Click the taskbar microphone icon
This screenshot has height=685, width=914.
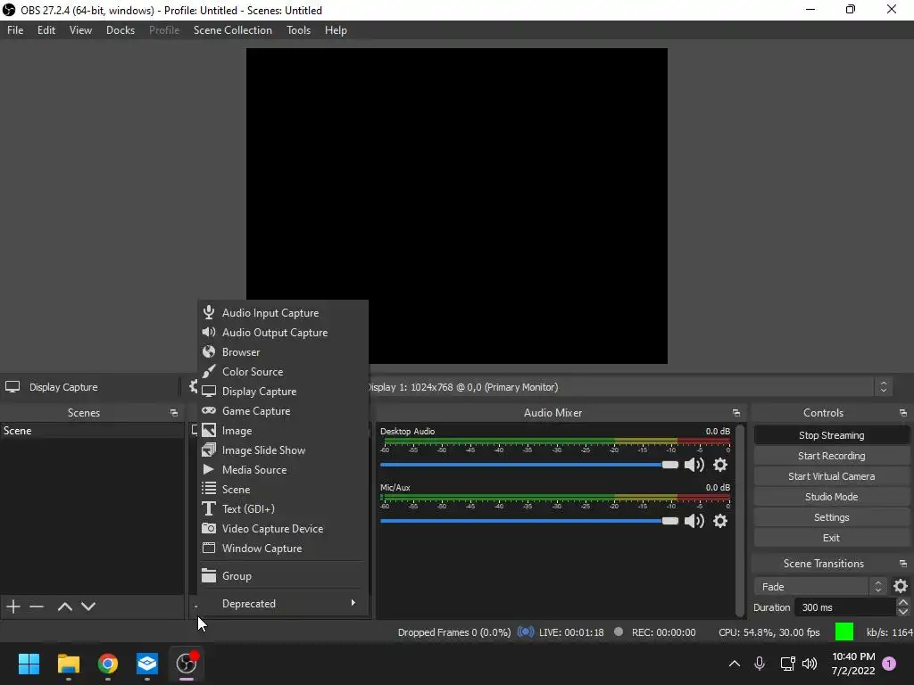click(x=760, y=664)
